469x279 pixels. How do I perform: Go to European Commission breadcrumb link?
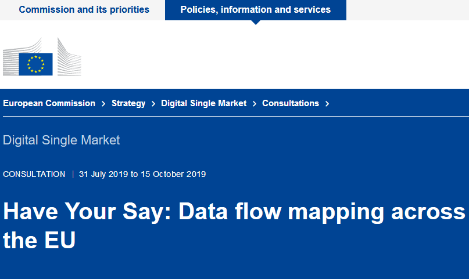click(x=49, y=103)
